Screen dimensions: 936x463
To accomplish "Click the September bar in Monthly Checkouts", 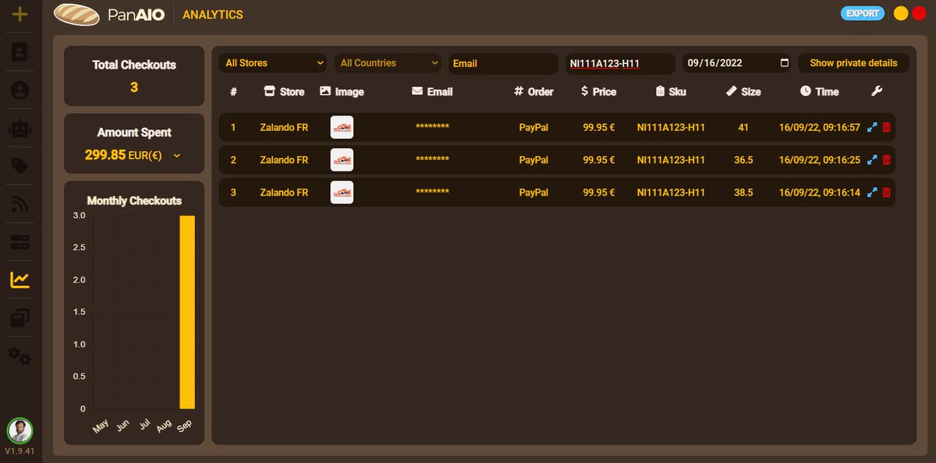I will [x=187, y=312].
